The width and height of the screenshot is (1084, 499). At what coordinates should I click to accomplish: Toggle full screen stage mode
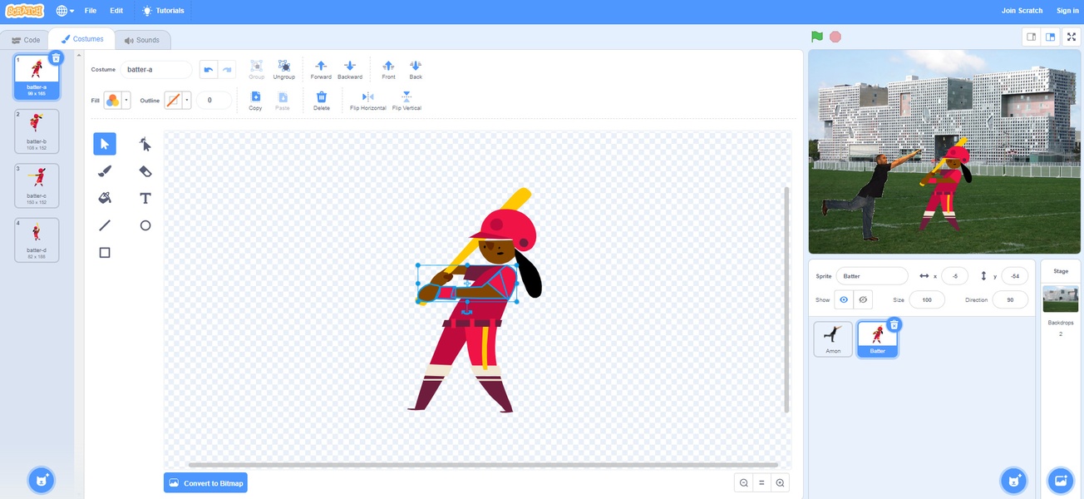coord(1072,37)
